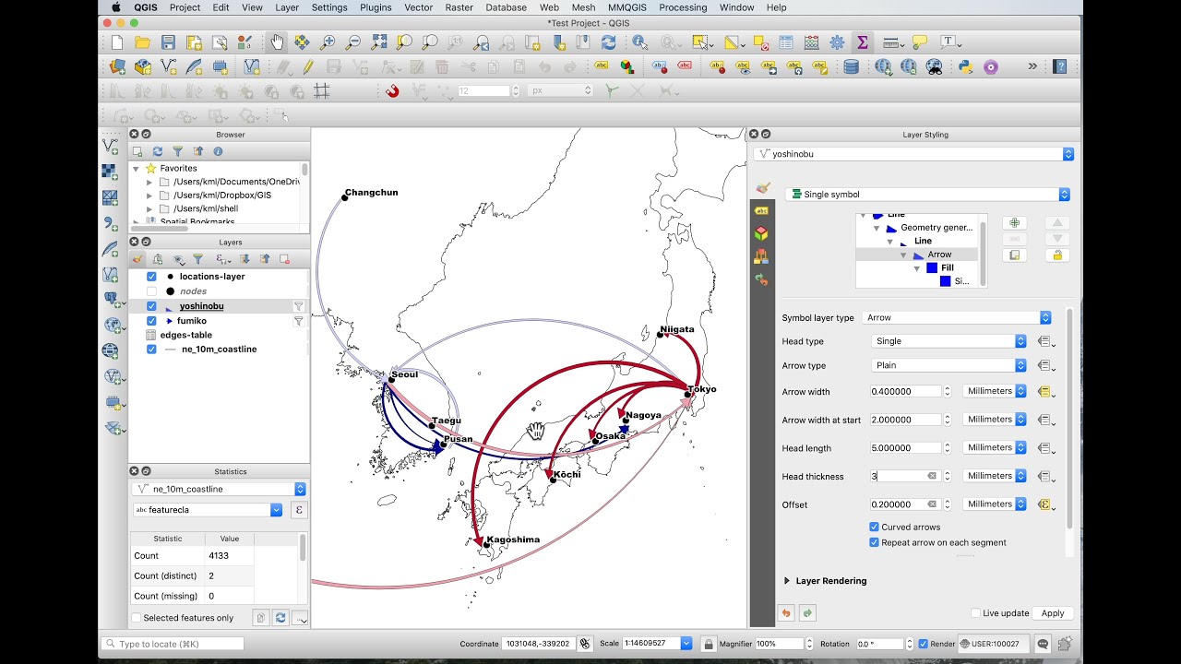The image size is (1181, 664).
Task: Click Zoom Full extent icon
Action: click(379, 42)
